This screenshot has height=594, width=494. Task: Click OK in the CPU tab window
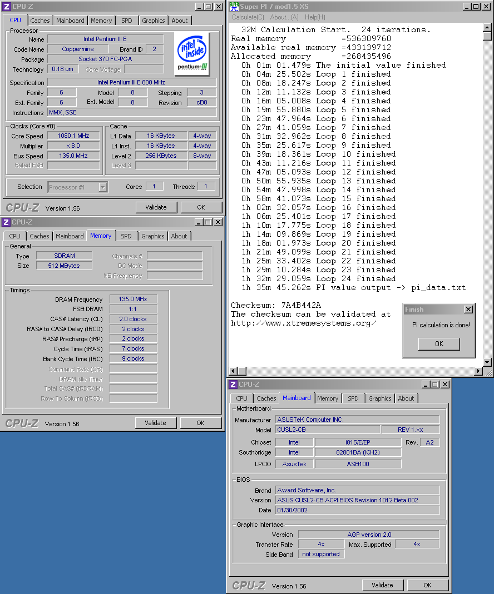(201, 207)
